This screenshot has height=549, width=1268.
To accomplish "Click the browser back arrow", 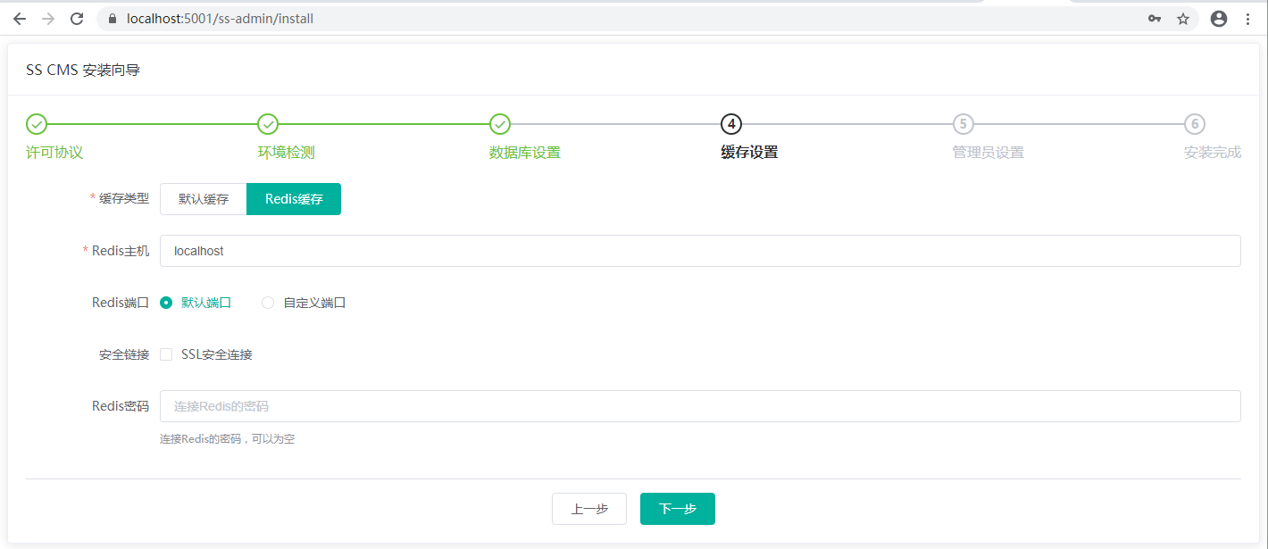I will point(20,19).
